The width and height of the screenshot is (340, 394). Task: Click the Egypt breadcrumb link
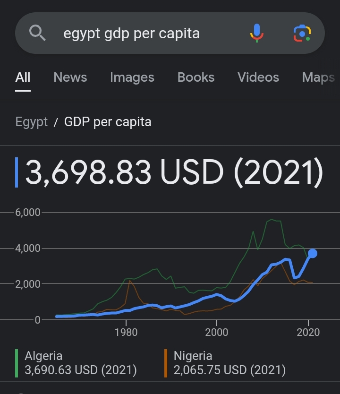[x=31, y=122]
